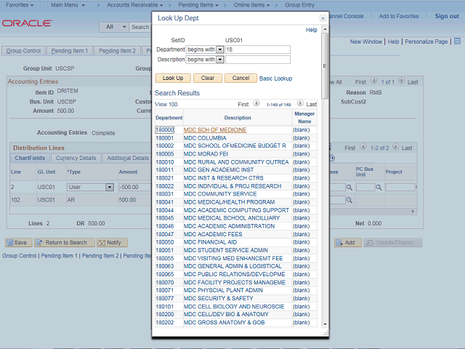Screen dimensions: 465x349
Task: Open the Currency Details tab
Action: (76, 158)
